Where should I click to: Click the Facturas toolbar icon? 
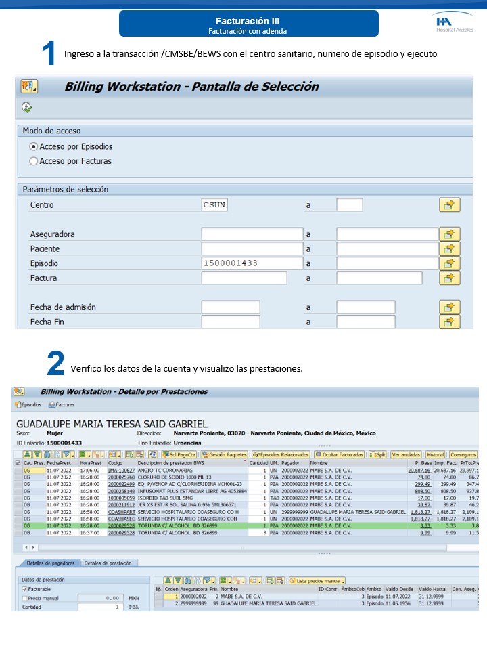point(61,404)
